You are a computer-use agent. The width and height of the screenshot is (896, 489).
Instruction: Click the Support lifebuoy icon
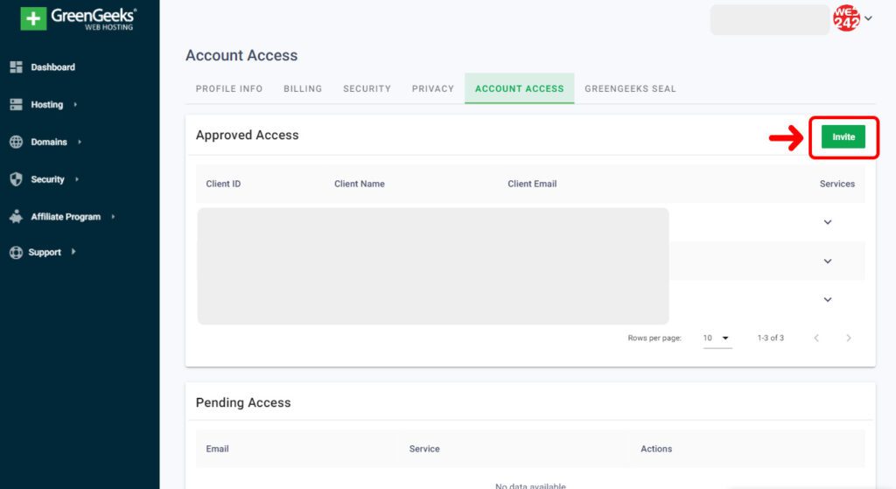coord(16,253)
